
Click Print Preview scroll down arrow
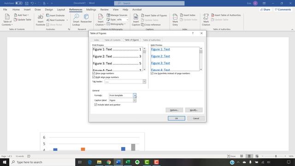pos(144,70)
